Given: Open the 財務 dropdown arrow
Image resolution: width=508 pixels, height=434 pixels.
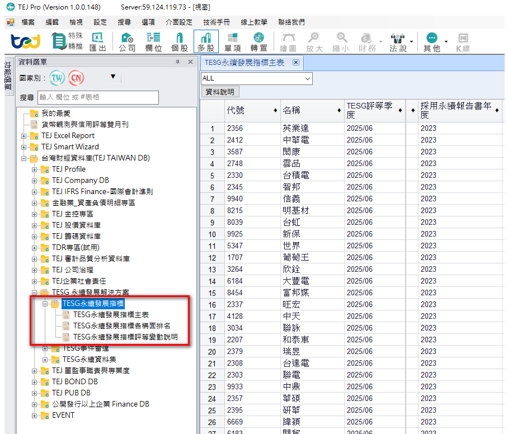Looking at the screenshot, I should coord(380,42).
